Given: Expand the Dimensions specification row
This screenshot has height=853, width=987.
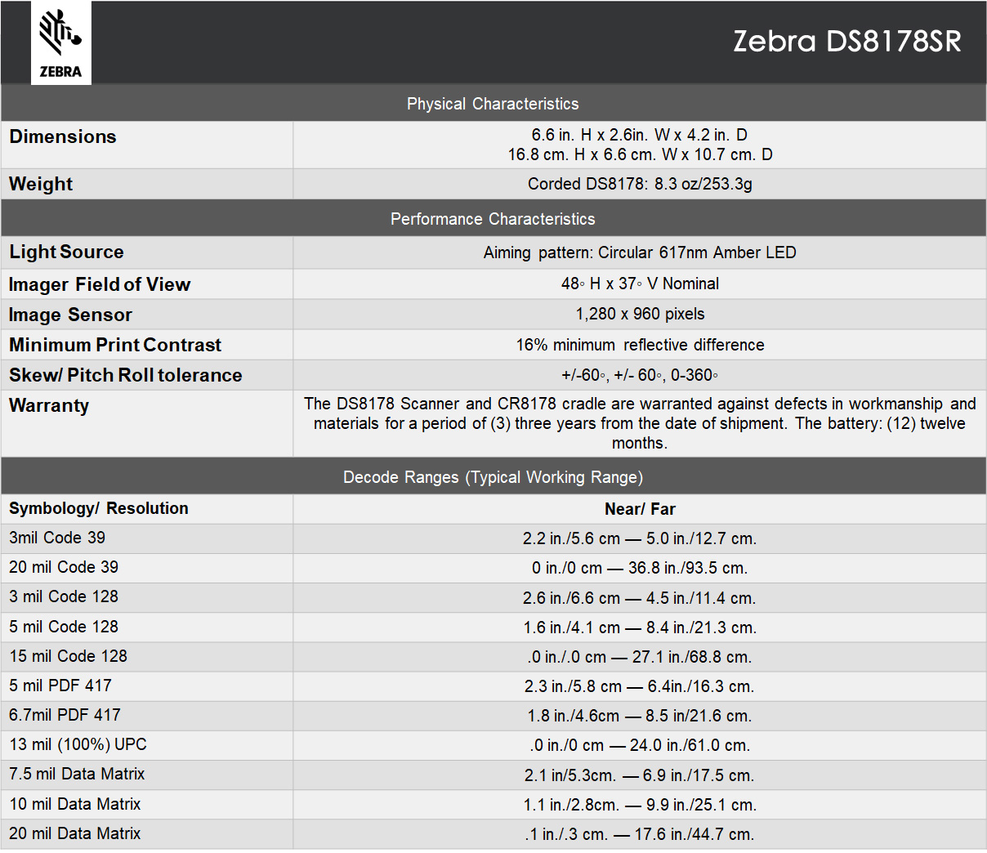Looking at the screenshot, I should (x=62, y=136).
